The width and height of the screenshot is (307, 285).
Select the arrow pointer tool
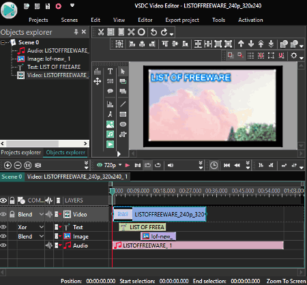(x=123, y=72)
